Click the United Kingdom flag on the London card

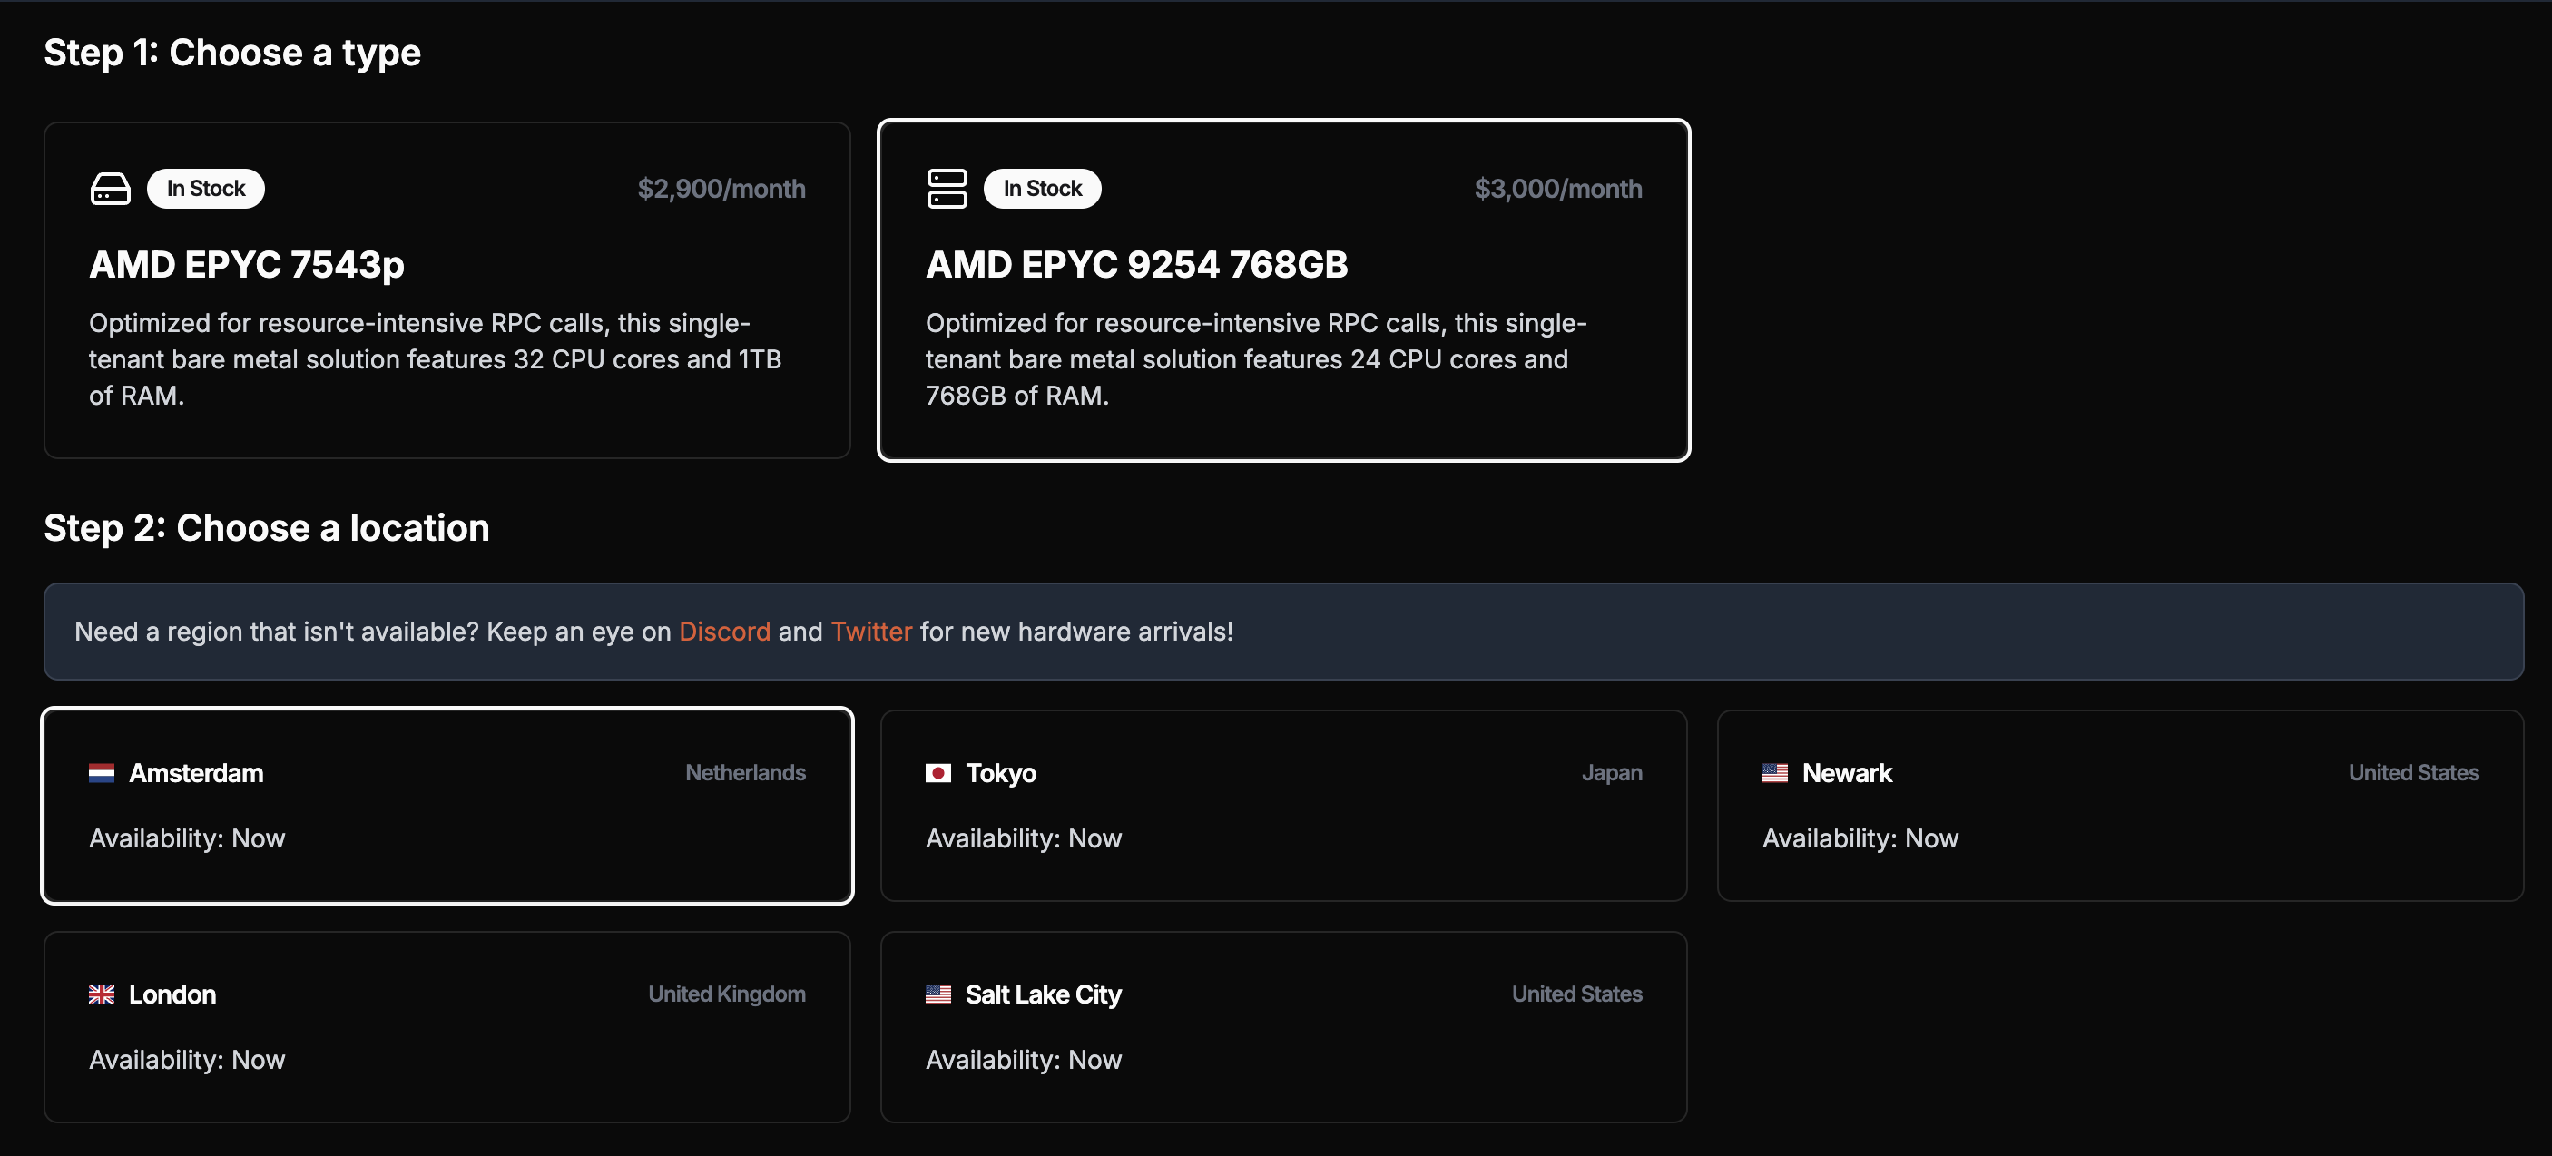point(102,994)
